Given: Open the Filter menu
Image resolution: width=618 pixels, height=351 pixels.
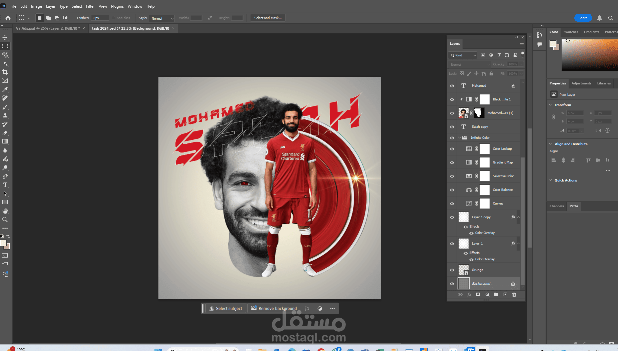Looking at the screenshot, I should [90, 6].
